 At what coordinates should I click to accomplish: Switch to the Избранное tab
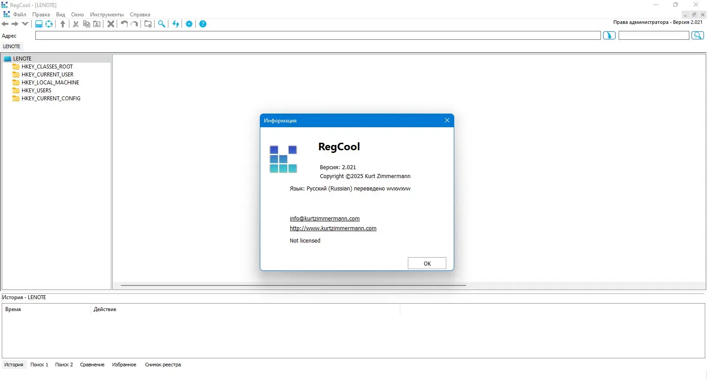coord(124,365)
